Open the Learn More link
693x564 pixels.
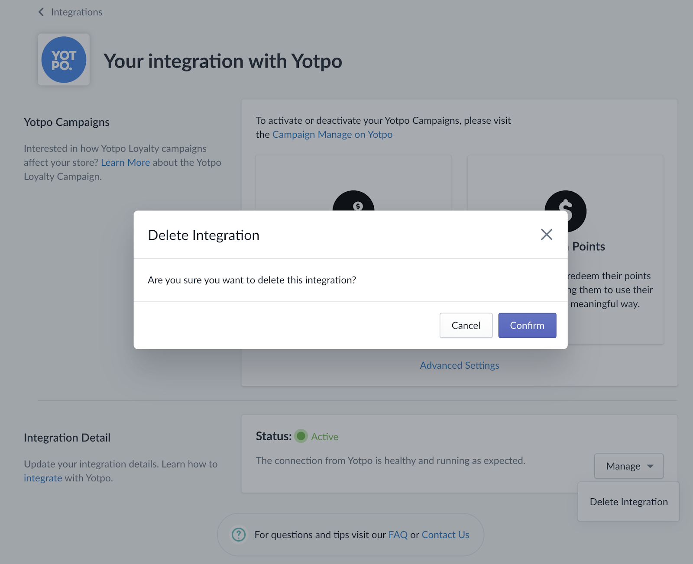point(126,163)
